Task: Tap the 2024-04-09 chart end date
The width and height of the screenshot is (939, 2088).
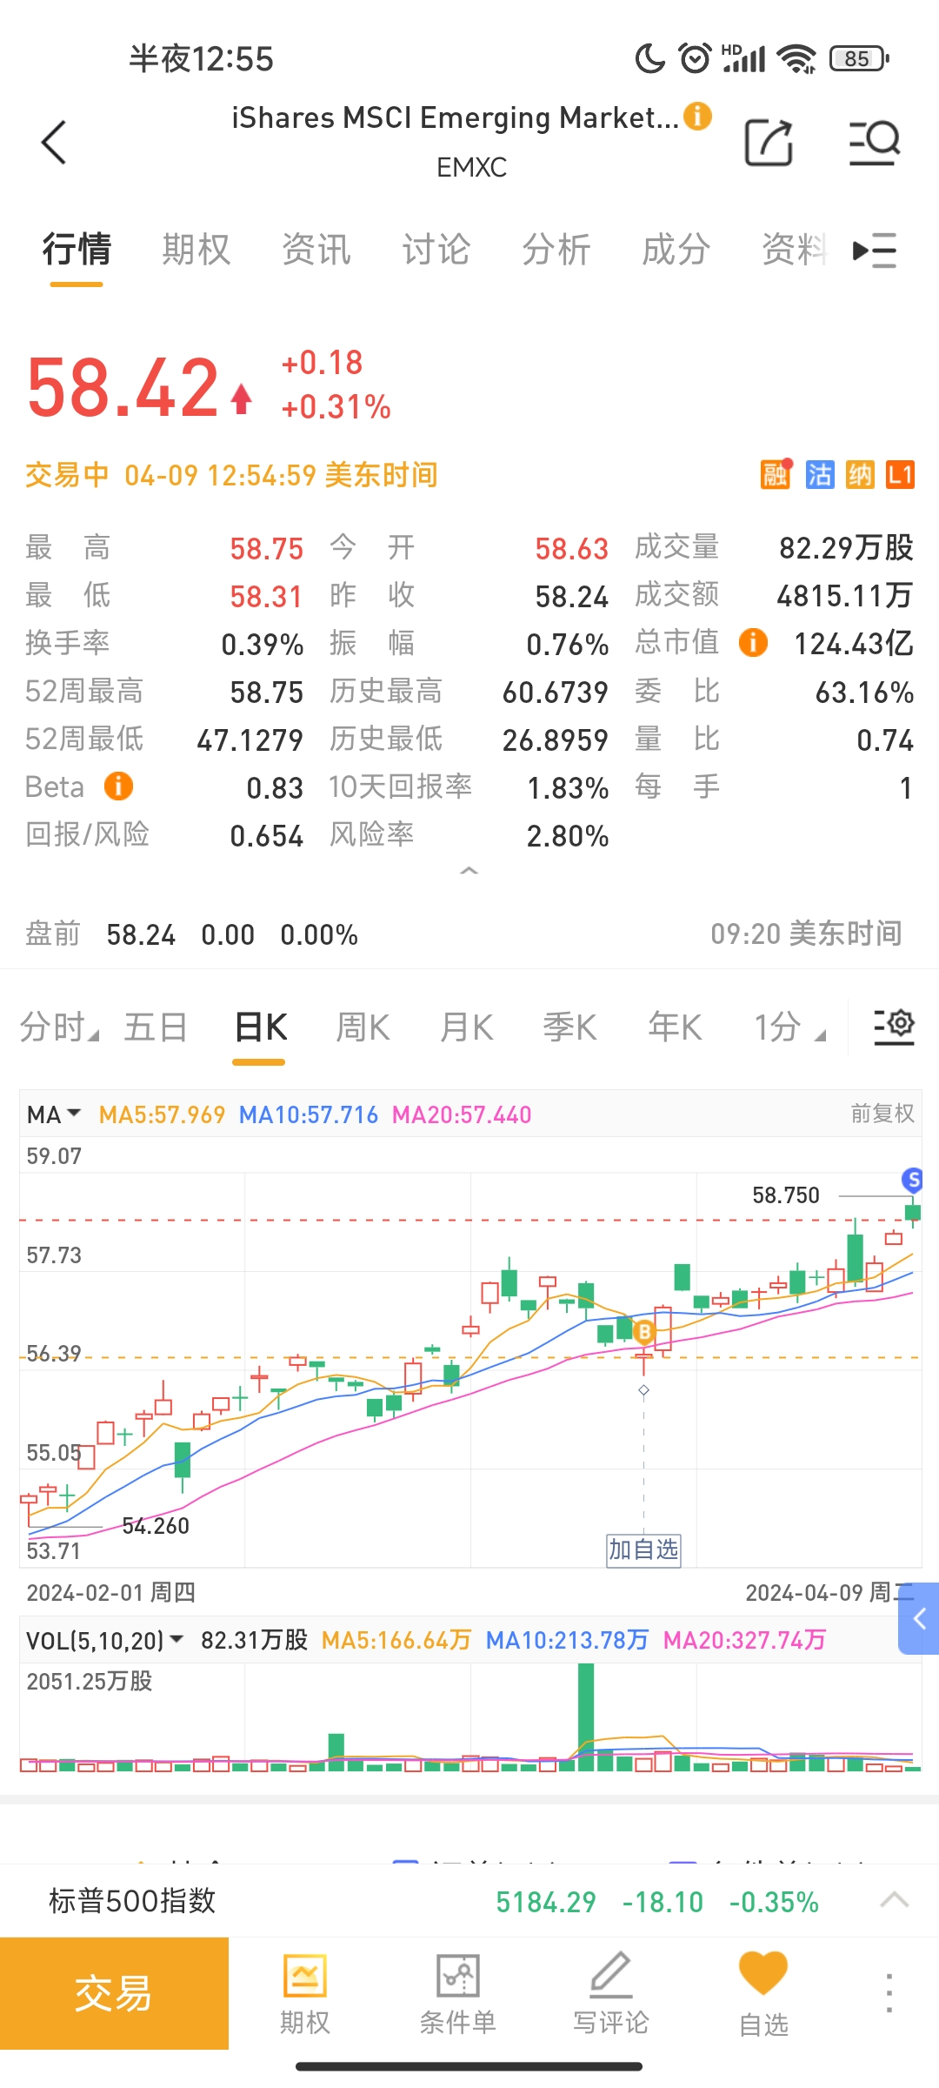Action: pos(829,1592)
